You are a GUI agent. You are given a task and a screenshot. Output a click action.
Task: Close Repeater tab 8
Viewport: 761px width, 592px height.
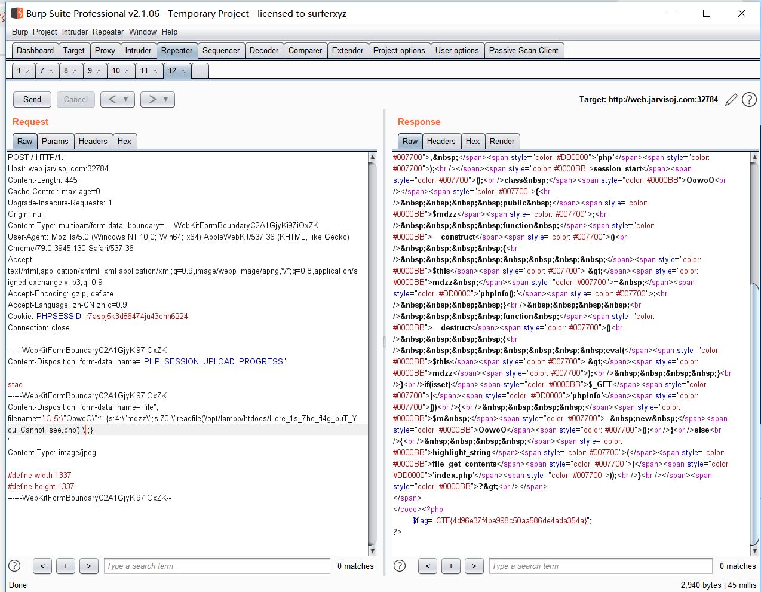point(75,71)
